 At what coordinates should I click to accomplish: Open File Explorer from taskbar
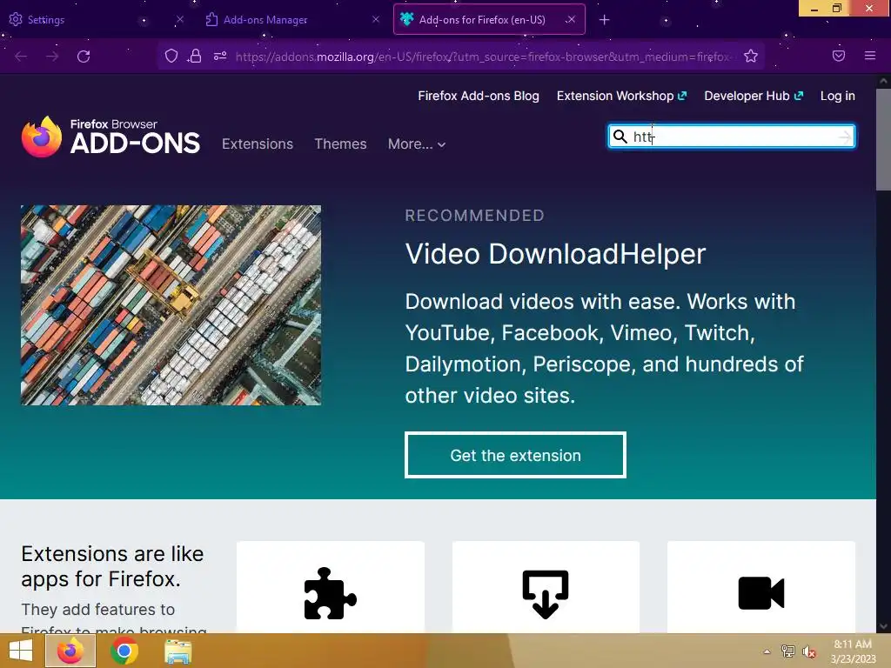coord(178,651)
